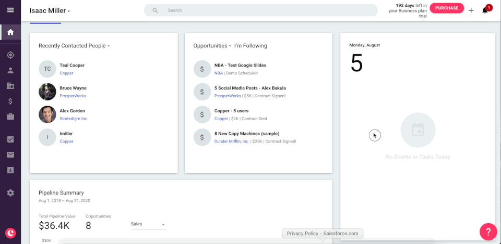This screenshot has height=244, width=501.
Task: Open the Bruce Wayne contact
Action: [x=73, y=88]
